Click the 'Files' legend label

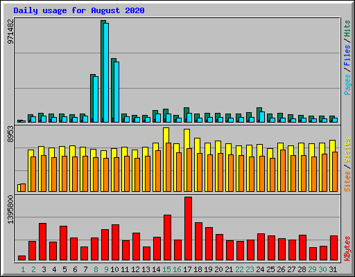347,55
